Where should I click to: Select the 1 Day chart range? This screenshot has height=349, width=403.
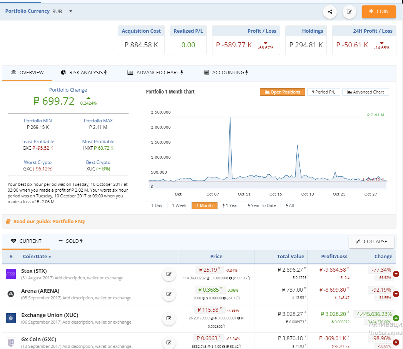pos(157,205)
